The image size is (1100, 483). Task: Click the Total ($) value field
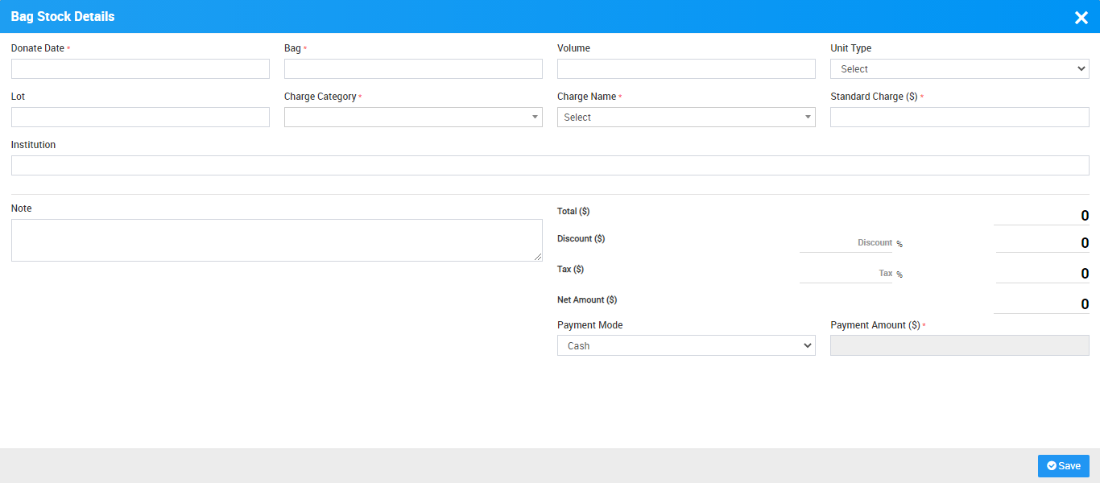1041,215
